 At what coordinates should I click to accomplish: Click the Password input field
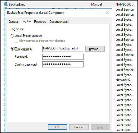click(63, 57)
